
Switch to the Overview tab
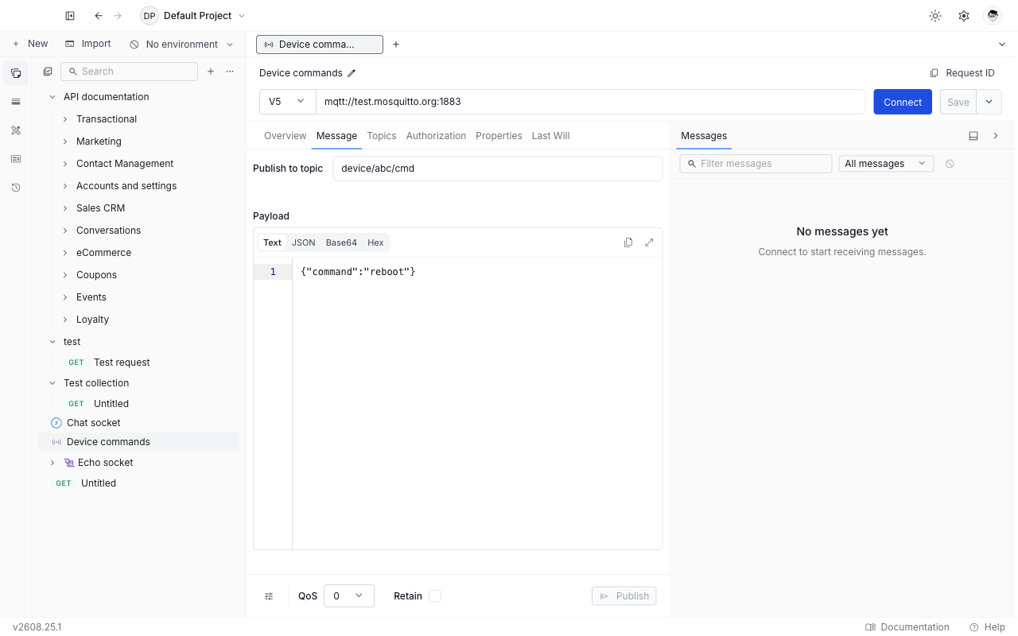tap(285, 136)
